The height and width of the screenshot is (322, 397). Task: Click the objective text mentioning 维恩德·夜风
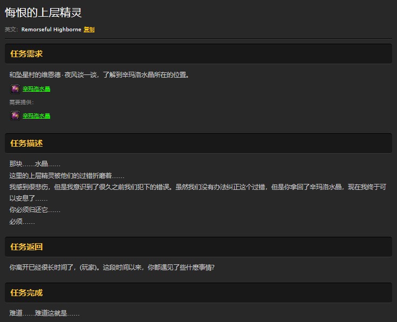pyautogui.click(x=99, y=75)
